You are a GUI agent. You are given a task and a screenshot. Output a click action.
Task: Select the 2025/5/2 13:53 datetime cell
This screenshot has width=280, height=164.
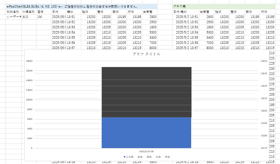186,27
